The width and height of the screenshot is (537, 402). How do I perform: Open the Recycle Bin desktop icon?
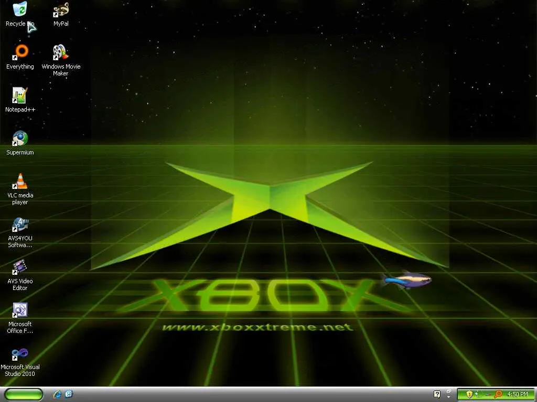click(x=20, y=14)
